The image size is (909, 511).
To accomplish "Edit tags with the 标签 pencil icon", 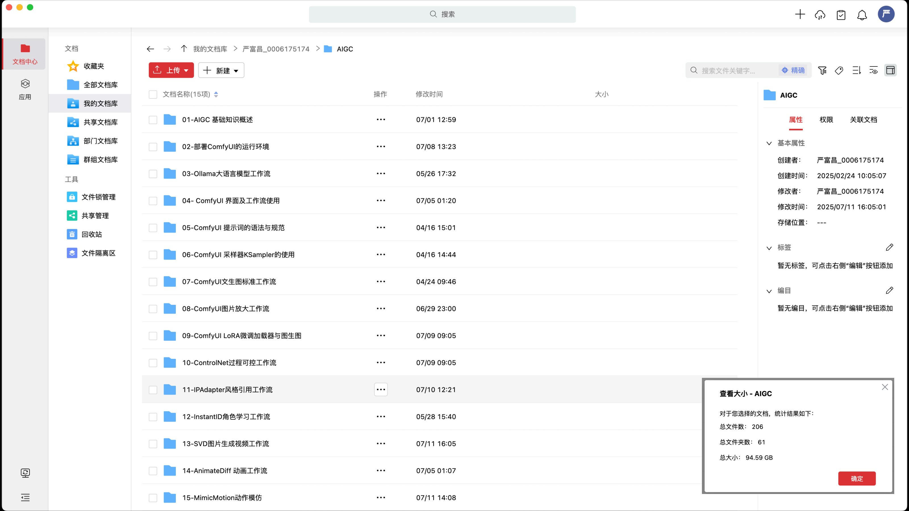I will [x=890, y=247].
